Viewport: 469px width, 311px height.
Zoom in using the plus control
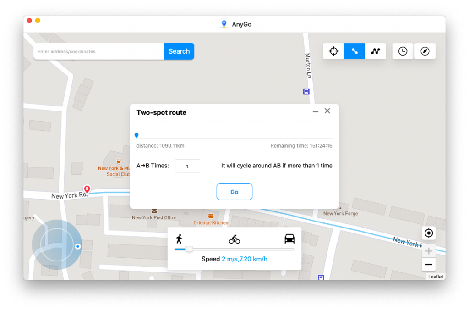429,250
